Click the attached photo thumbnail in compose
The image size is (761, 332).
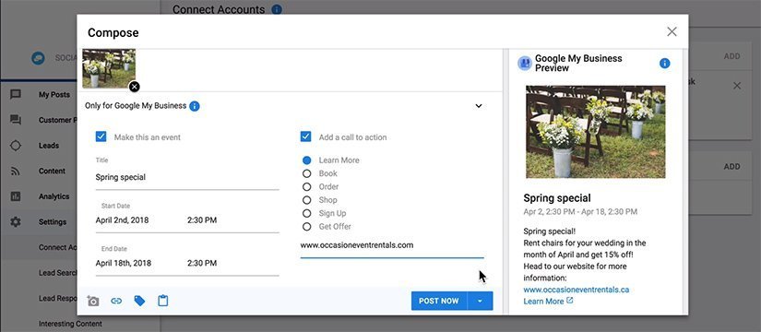[x=109, y=68]
